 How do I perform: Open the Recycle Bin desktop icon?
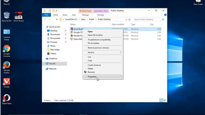[x=6, y=17]
